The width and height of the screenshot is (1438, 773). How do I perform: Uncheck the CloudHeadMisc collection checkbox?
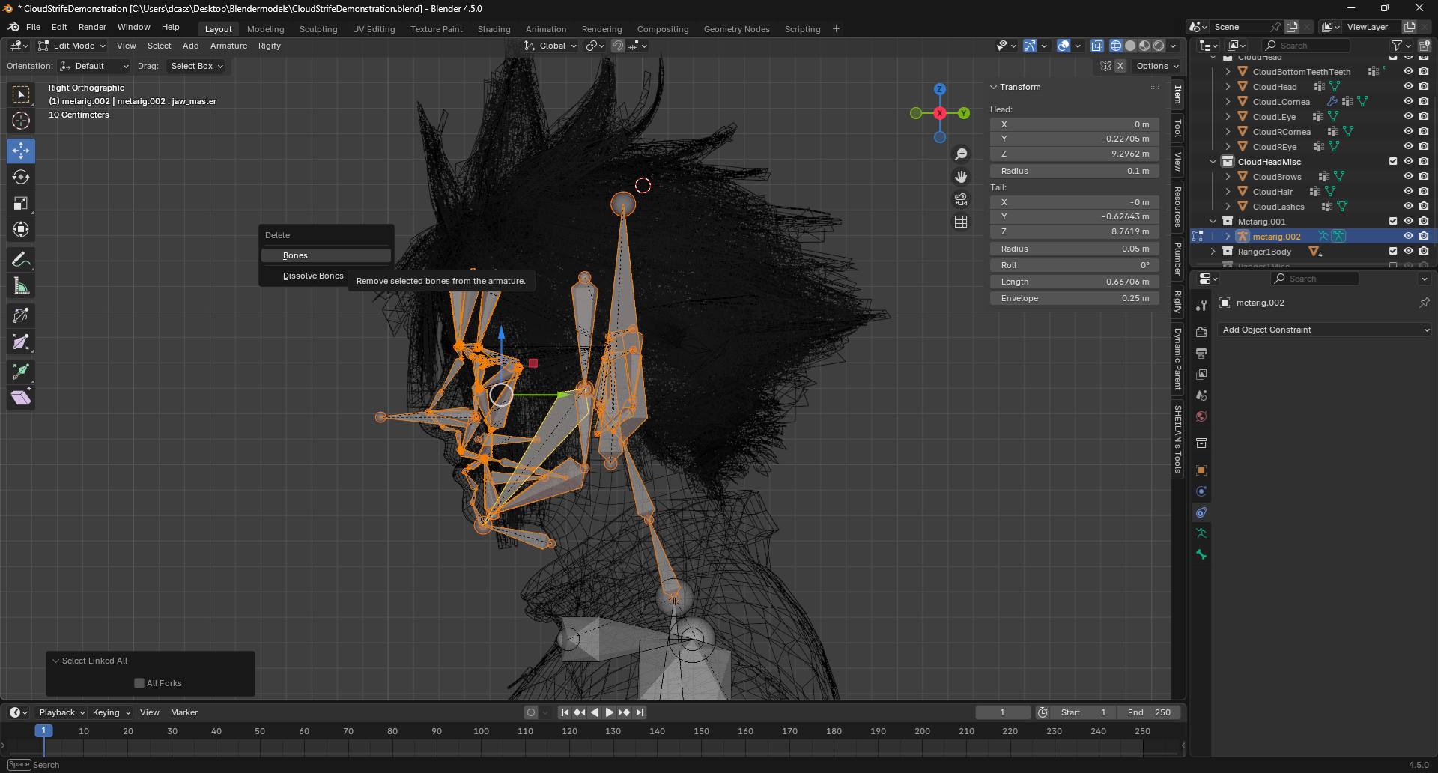click(1393, 162)
